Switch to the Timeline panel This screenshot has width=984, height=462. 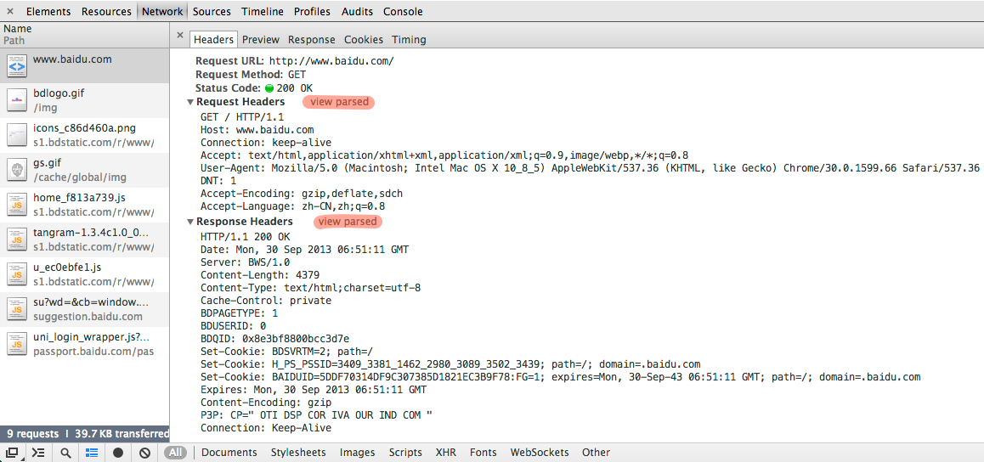tap(263, 11)
